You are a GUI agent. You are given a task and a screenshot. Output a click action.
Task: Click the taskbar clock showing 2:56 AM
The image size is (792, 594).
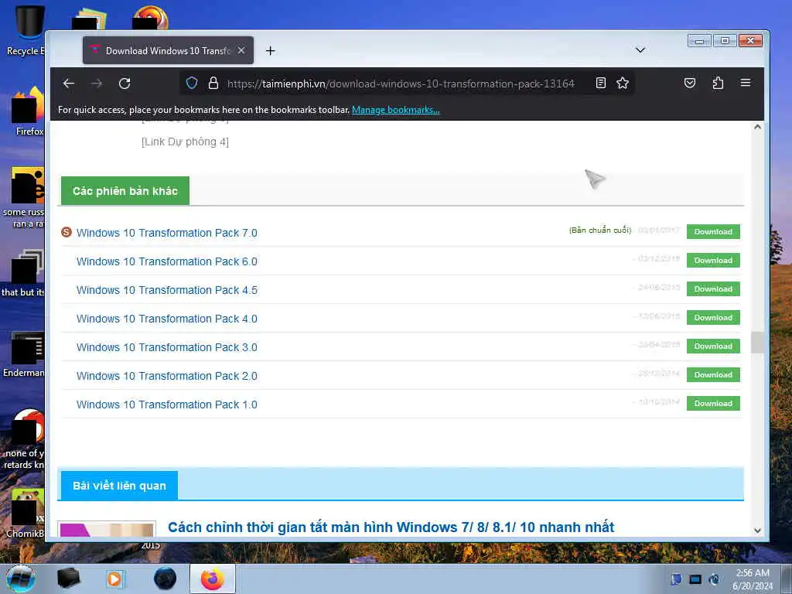click(x=753, y=579)
